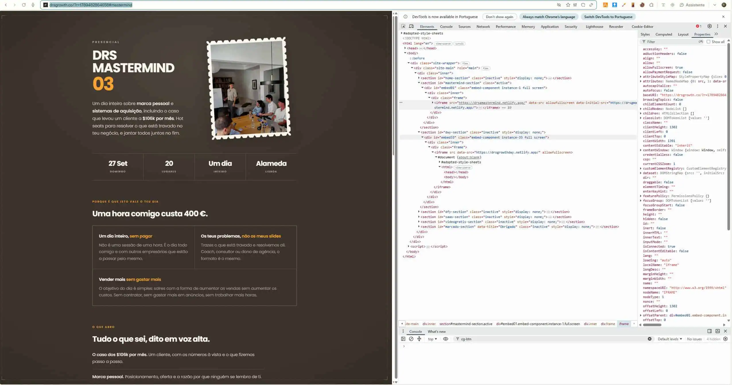The width and height of the screenshot is (732, 385).
Task: Open the Assistente panel
Action: 692,5
